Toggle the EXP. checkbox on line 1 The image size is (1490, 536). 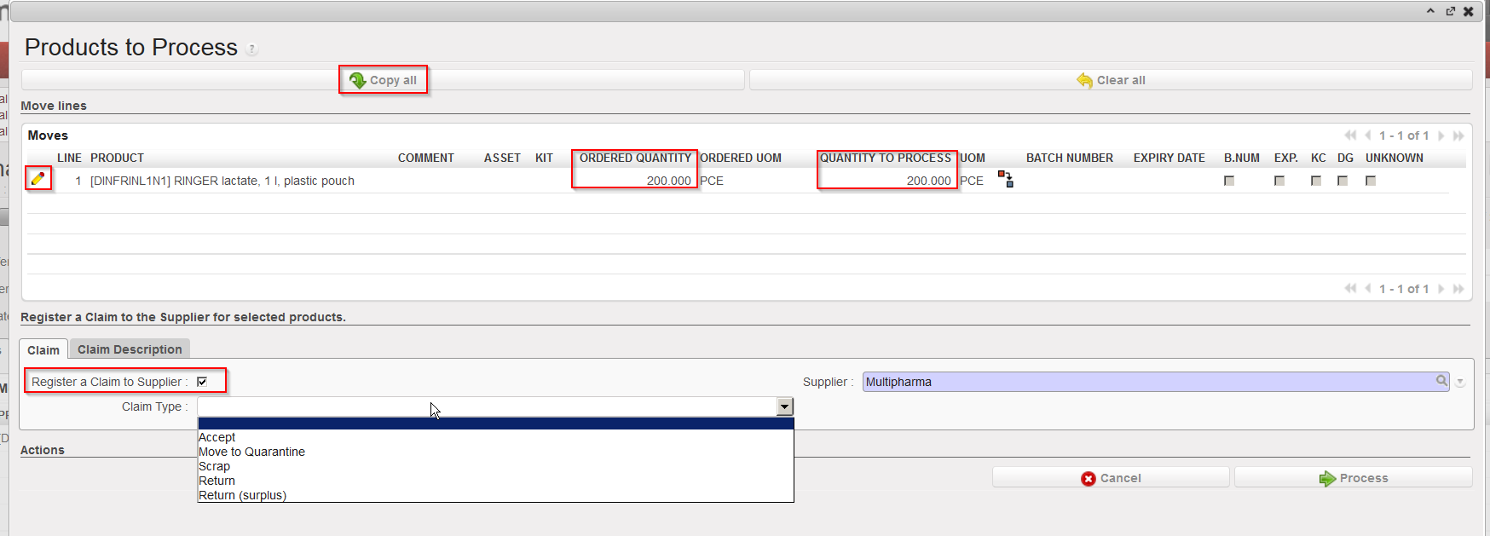[1279, 181]
